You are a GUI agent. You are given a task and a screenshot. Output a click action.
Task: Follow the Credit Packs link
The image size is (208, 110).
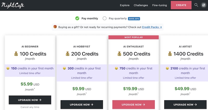tap(152, 27)
